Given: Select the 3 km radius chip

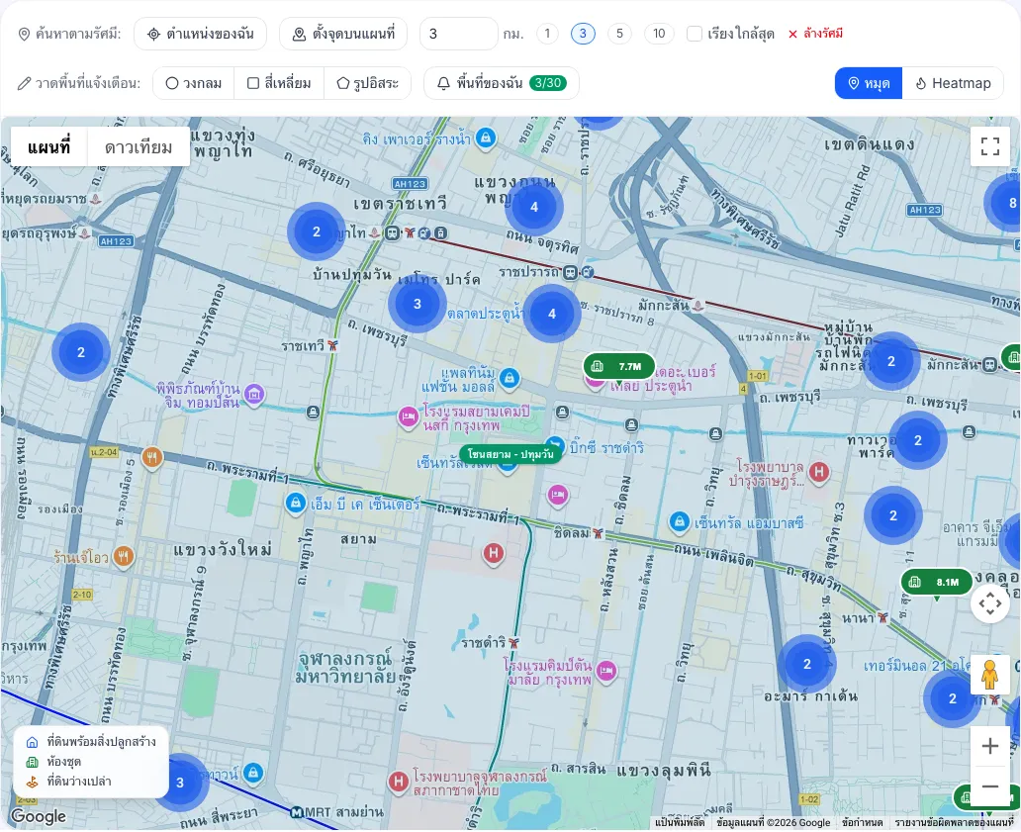Looking at the screenshot, I should (x=583, y=34).
